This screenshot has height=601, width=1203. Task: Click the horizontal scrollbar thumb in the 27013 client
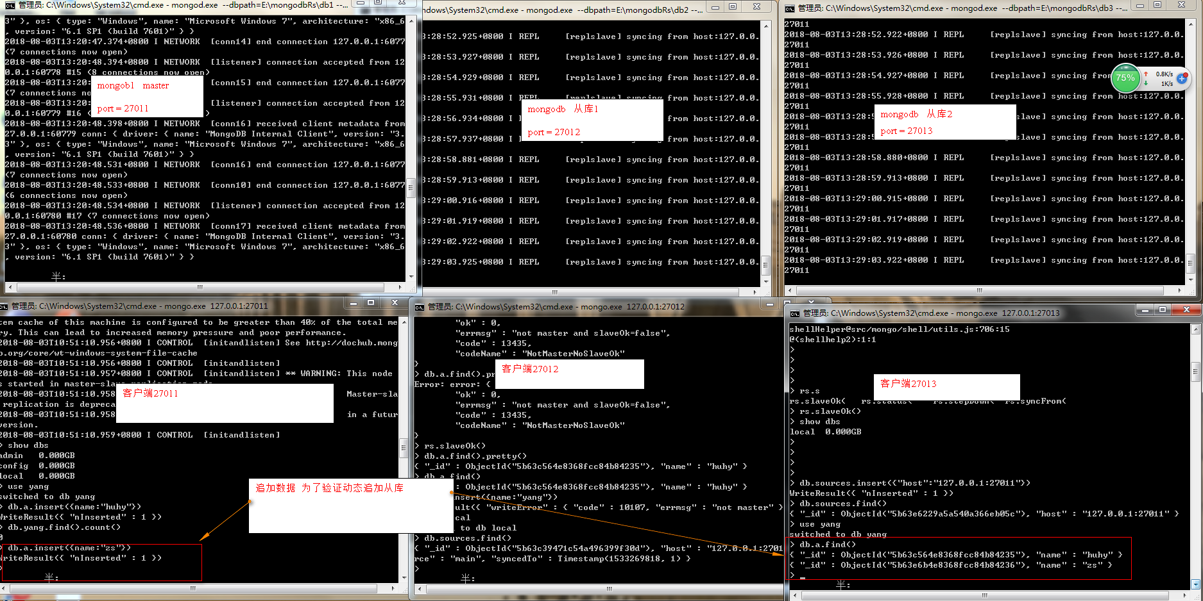tap(985, 595)
